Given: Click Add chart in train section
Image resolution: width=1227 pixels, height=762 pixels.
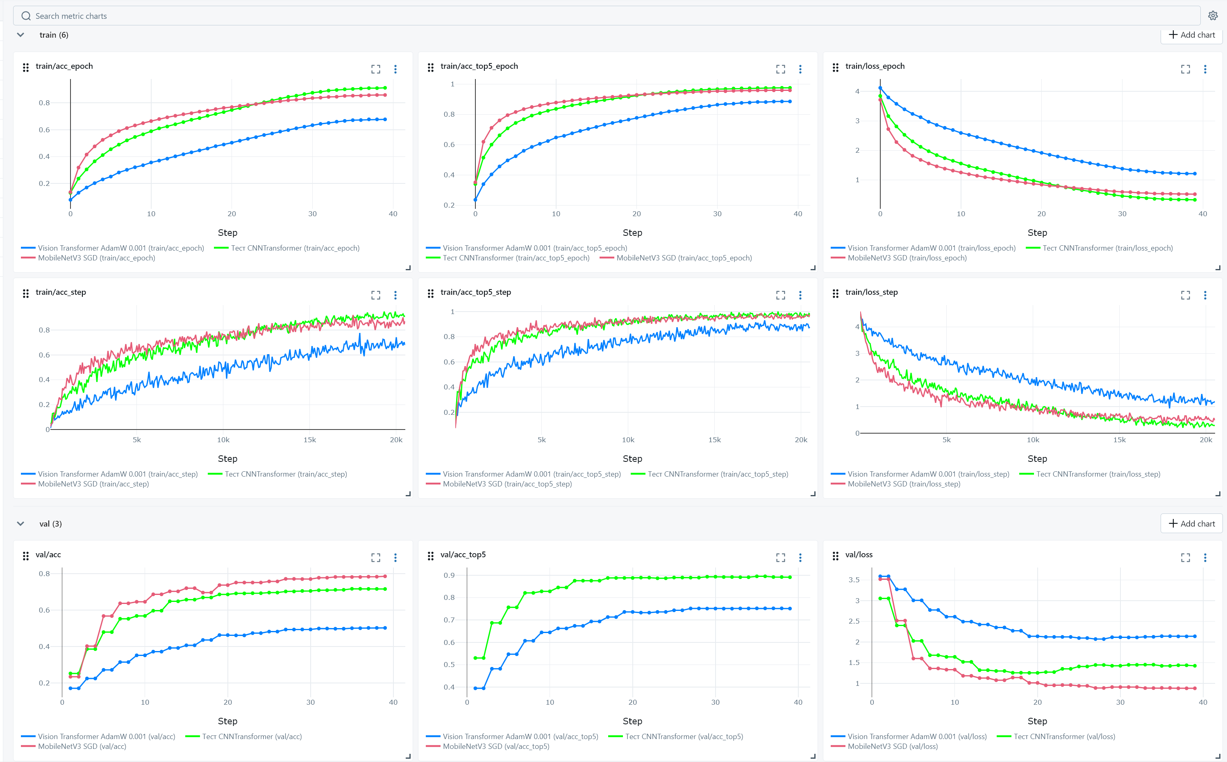Looking at the screenshot, I should (x=1192, y=35).
